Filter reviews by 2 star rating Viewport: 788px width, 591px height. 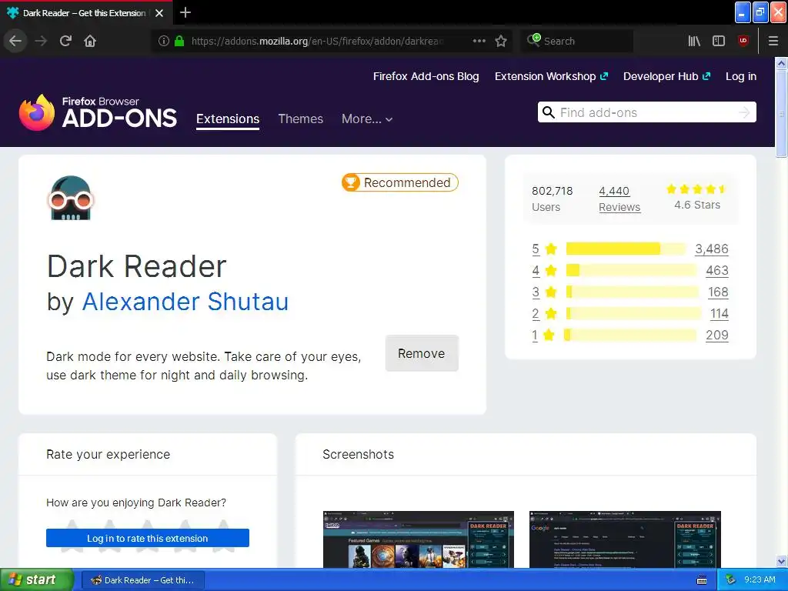[x=544, y=314]
